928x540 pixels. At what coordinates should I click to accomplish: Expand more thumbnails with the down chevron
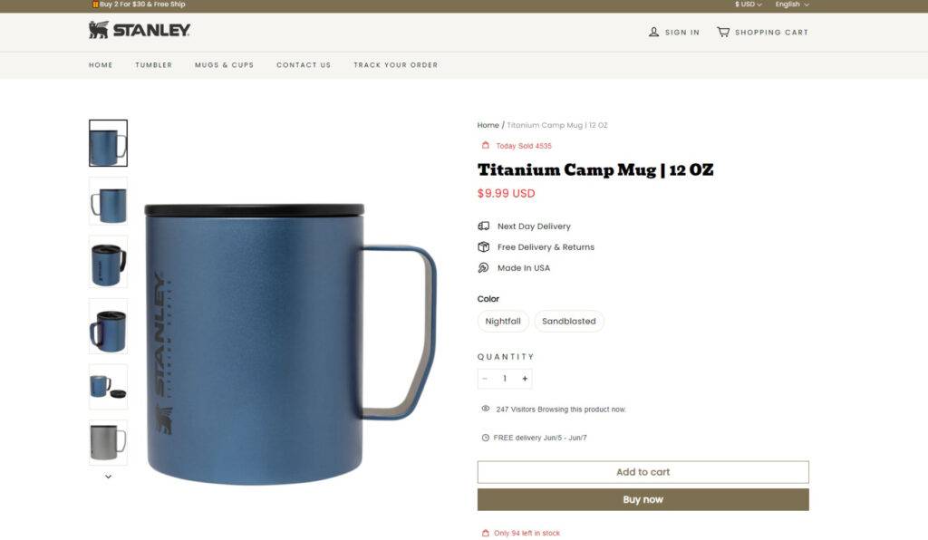coord(109,476)
